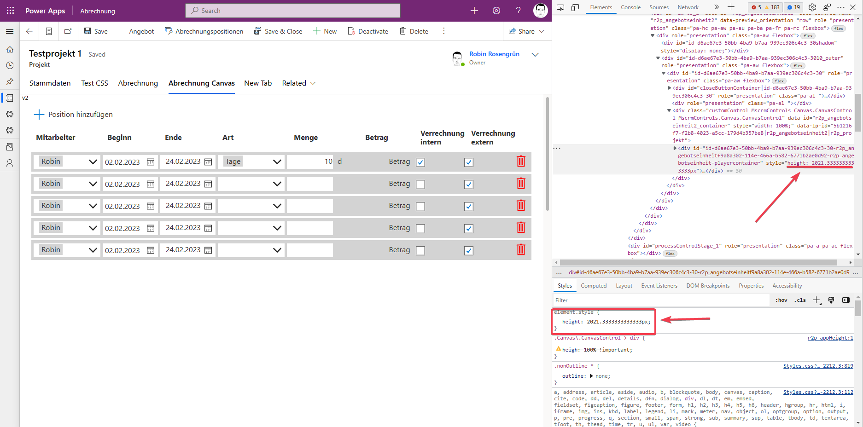Open the Pinned pin icon in the sidebar
This screenshot has width=863, height=427.
(10, 81)
